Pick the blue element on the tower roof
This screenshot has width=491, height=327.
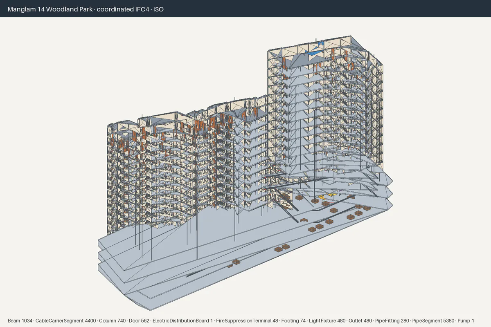315,53
